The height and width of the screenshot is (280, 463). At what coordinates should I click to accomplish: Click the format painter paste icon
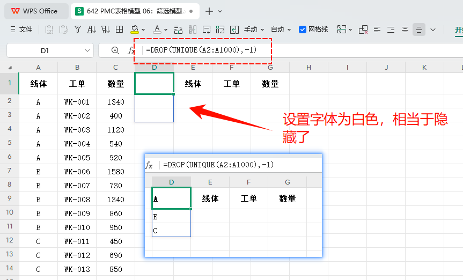(x=63, y=30)
